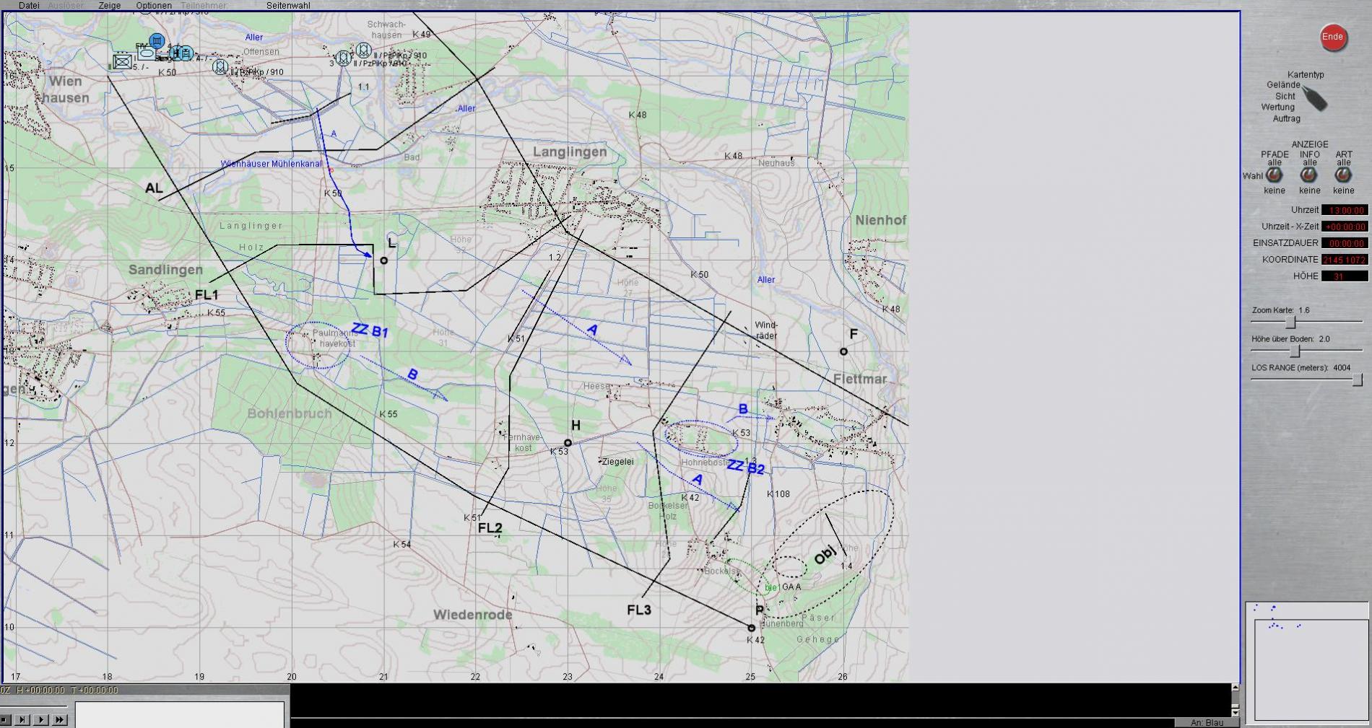1372x728 pixels.
Task: Open the Seitenwahl menu
Action: [288, 6]
